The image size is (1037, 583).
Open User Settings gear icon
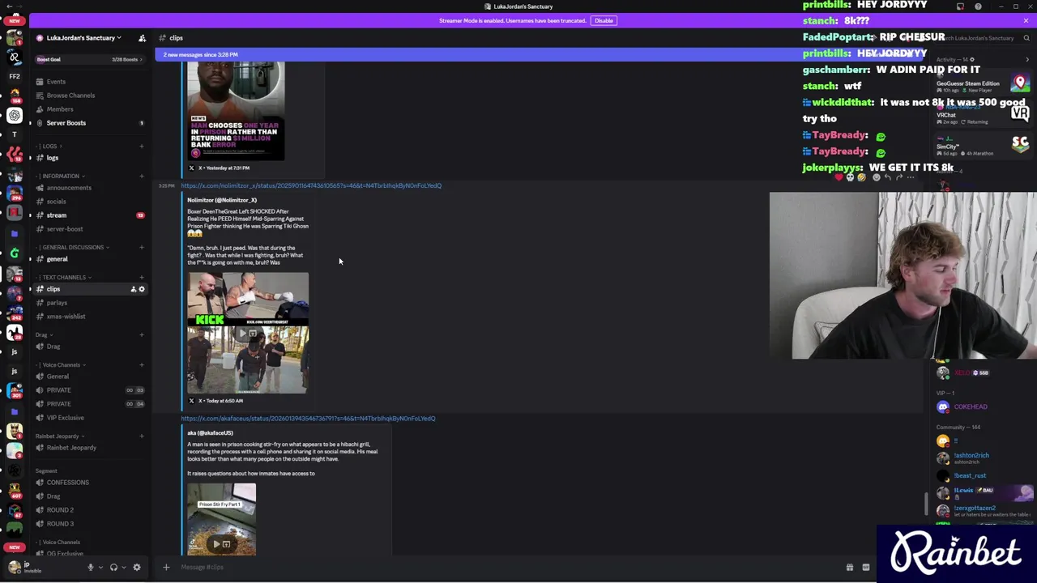137,568
